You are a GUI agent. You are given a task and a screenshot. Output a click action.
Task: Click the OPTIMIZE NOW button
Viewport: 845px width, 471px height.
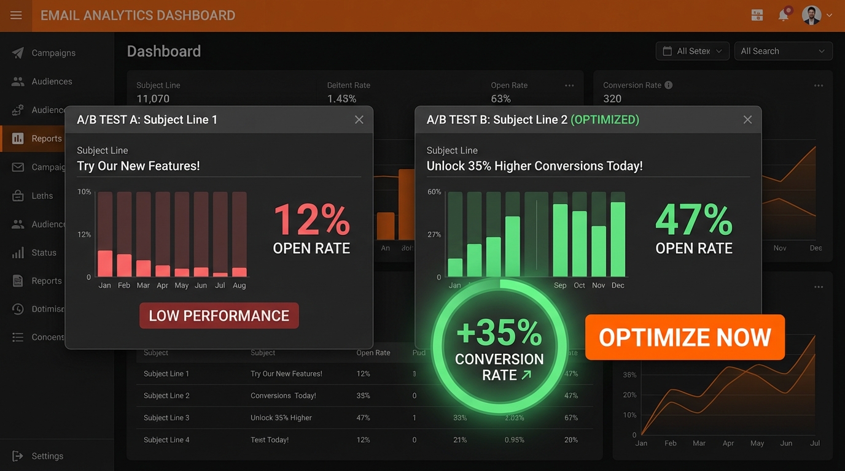point(685,337)
